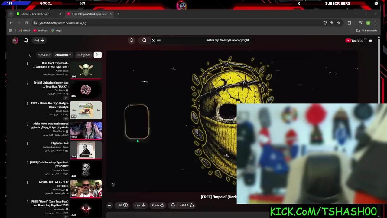Download the Impala video
387x218 pixels.
(140, 205)
